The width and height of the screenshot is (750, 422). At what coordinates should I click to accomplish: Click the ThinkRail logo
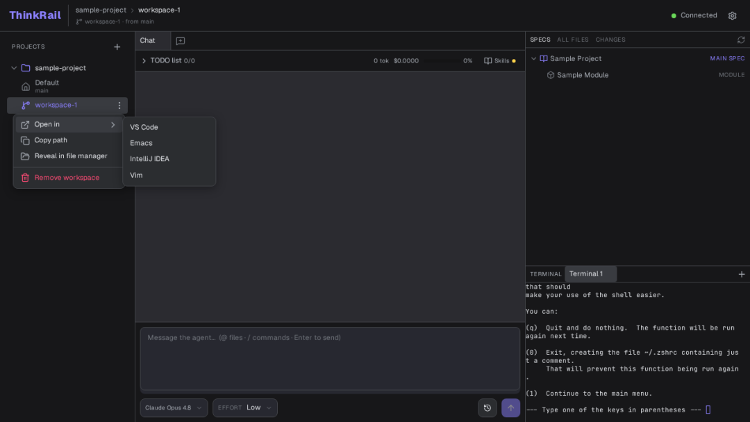tap(35, 15)
